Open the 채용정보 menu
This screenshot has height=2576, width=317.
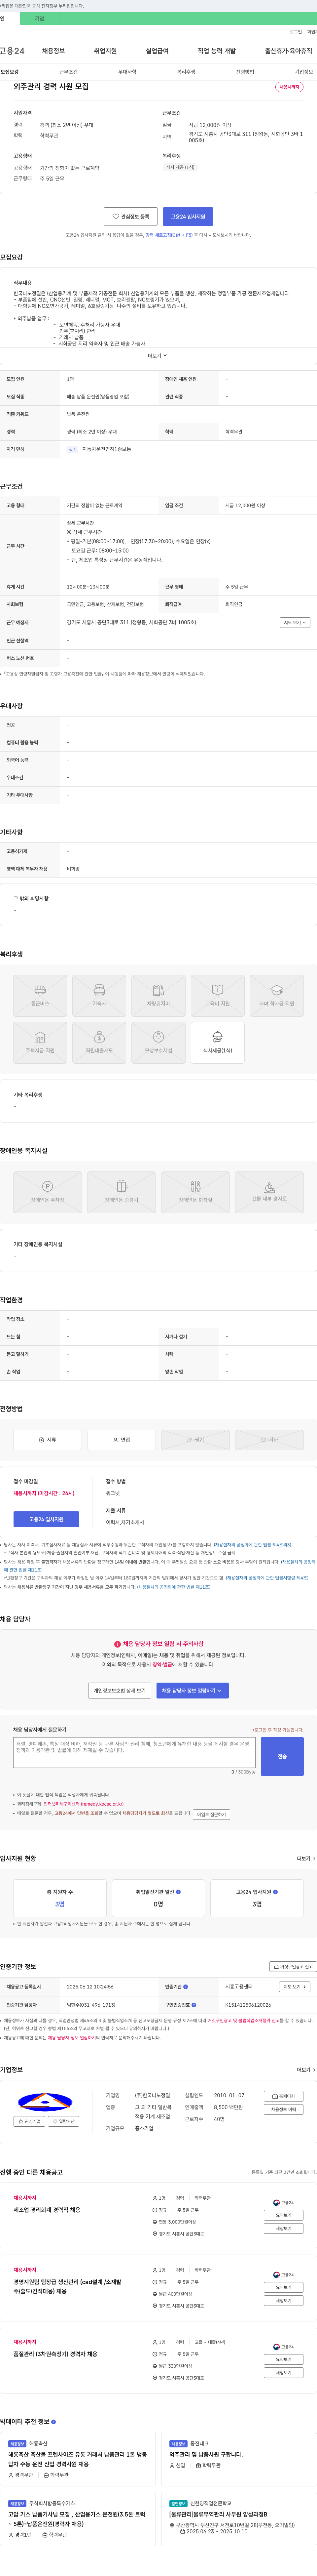coord(53,51)
